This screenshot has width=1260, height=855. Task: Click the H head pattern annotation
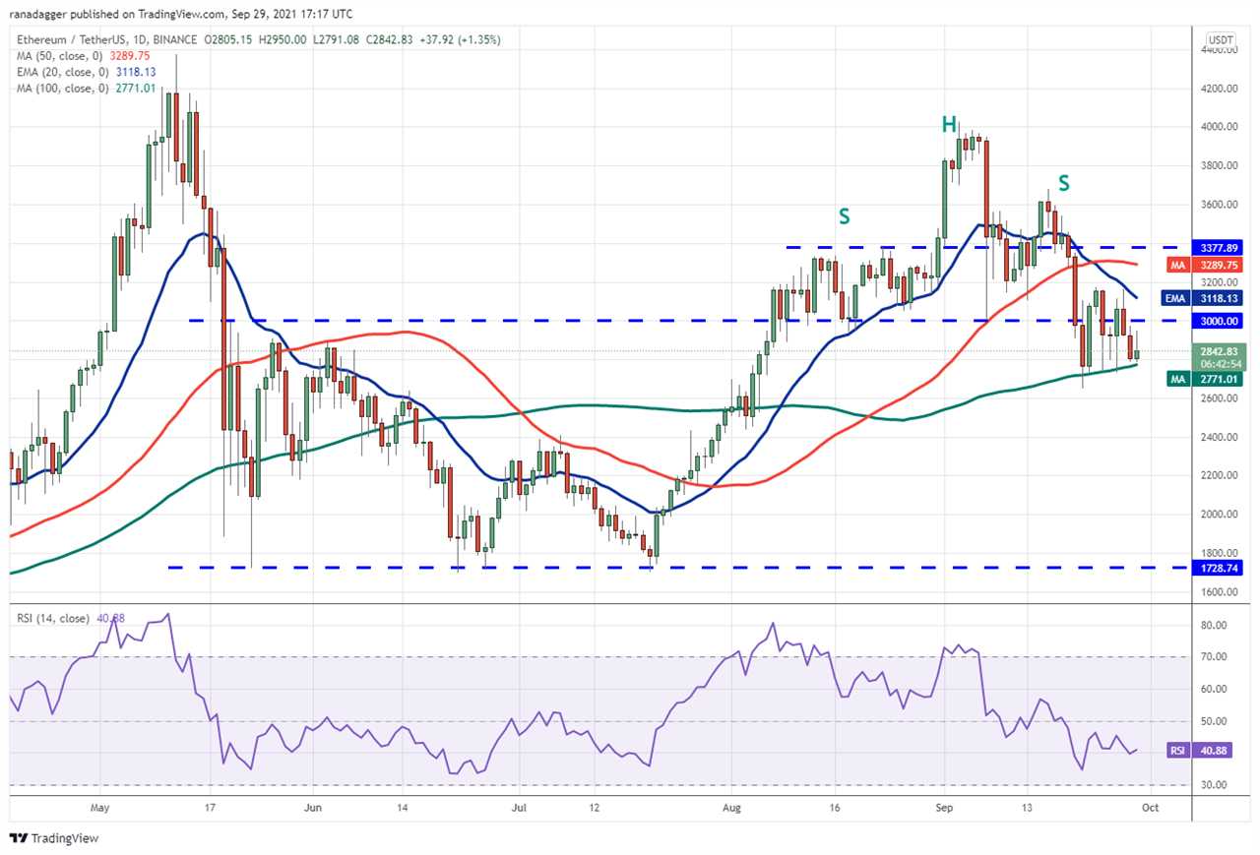click(948, 124)
